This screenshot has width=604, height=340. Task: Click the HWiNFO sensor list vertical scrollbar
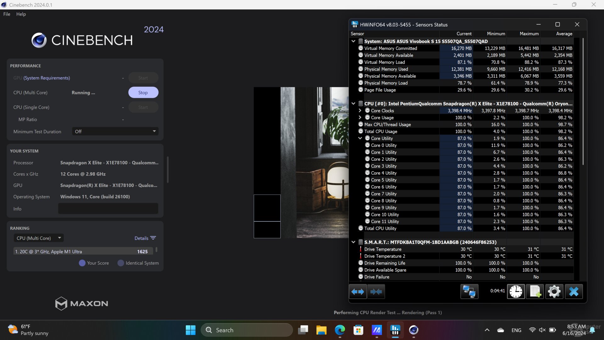(x=583, y=101)
